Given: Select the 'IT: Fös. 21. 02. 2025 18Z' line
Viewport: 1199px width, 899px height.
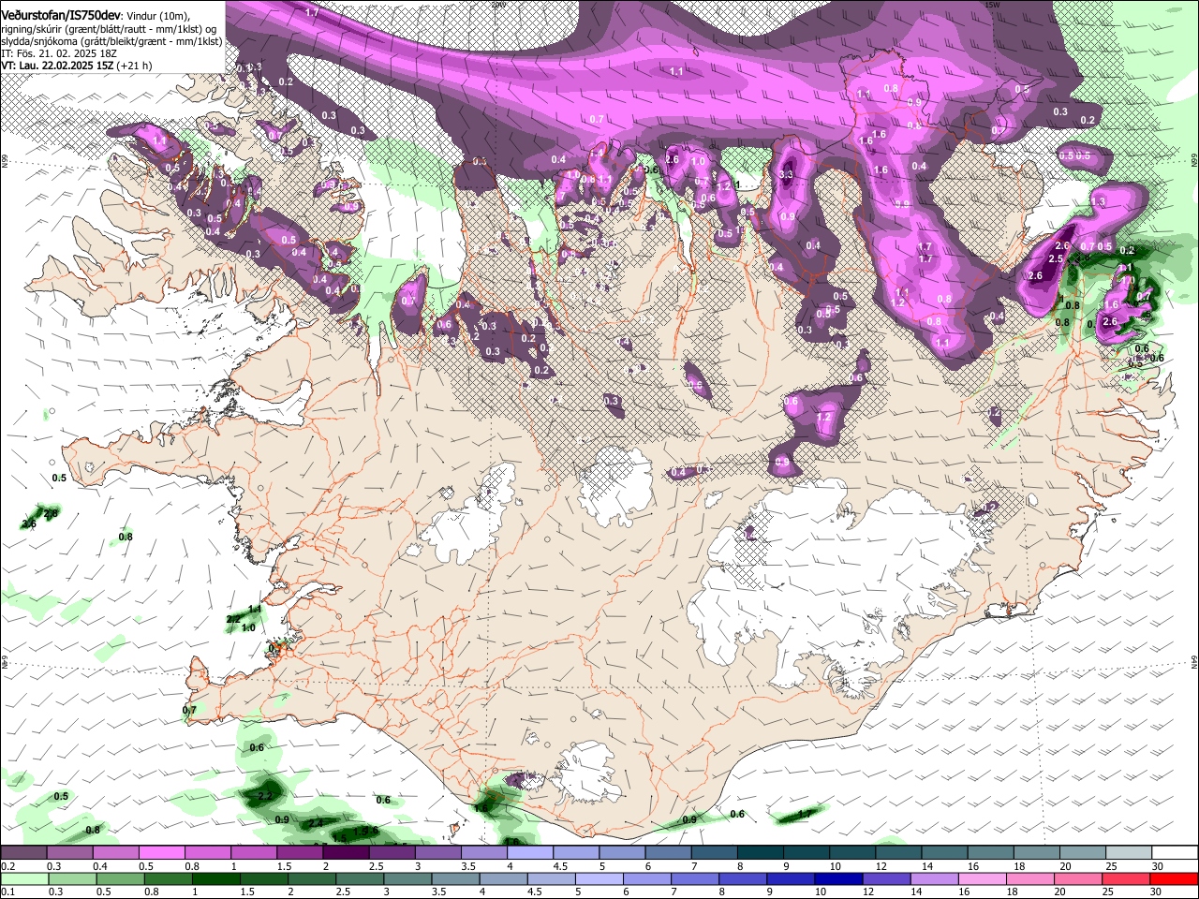Looking at the screenshot, I should tap(58, 53).
